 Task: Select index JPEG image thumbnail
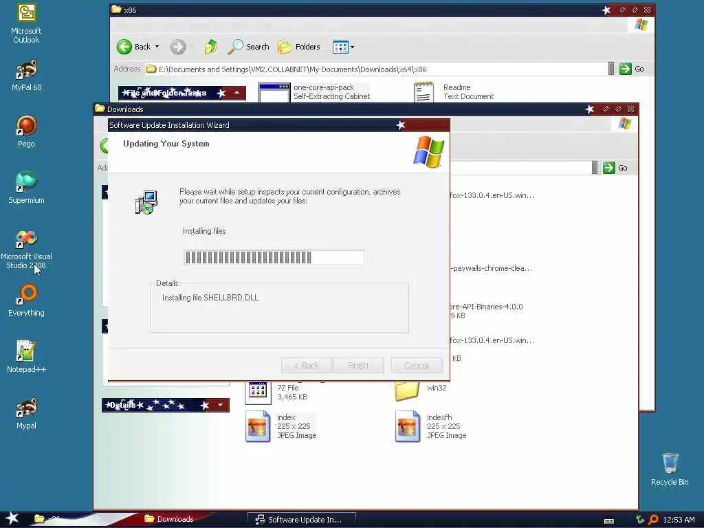258,426
